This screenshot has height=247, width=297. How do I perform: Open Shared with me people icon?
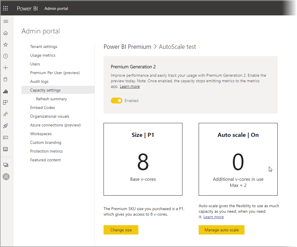(6, 114)
